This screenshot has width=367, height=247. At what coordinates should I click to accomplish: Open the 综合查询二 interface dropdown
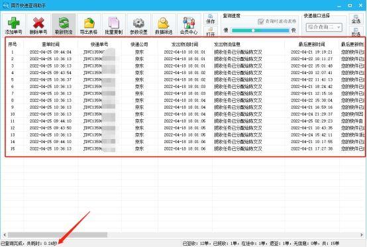tap(324, 27)
